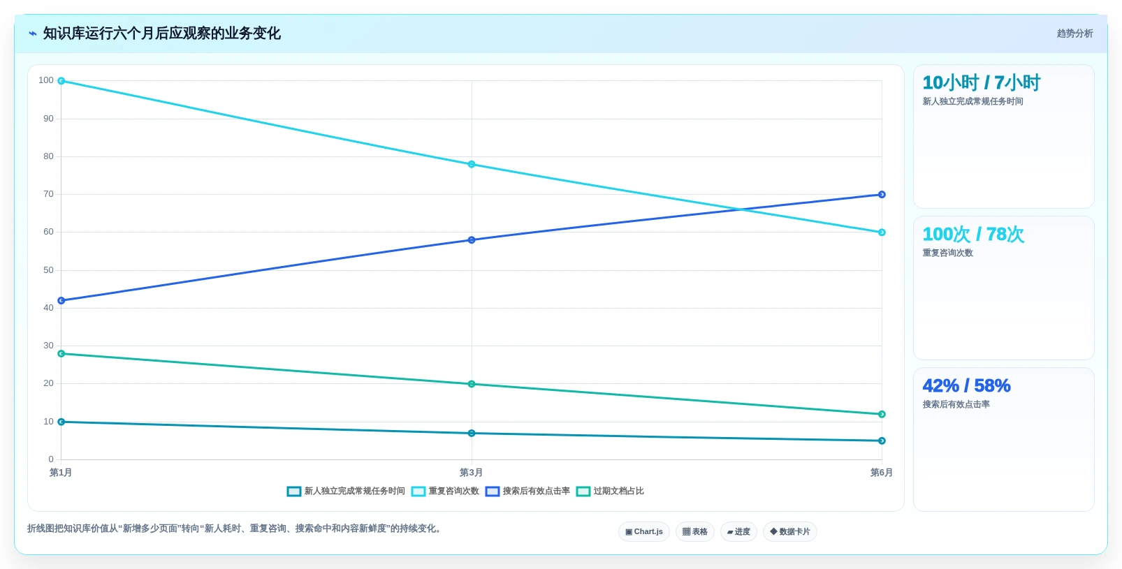Click 新人任务时间 point at 第1月 (10)
1122x569 pixels.
pyautogui.click(x=61, y=422)
